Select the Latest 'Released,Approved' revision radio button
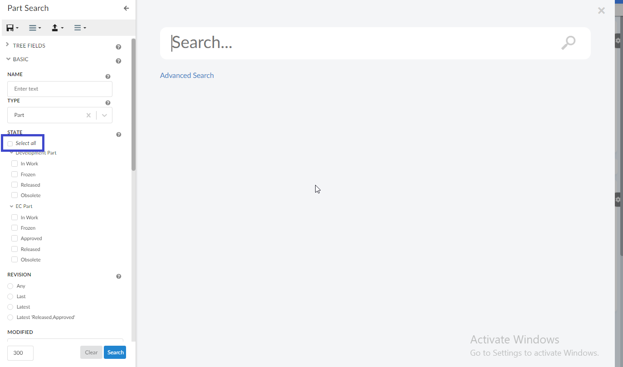 tap(10, 318)
